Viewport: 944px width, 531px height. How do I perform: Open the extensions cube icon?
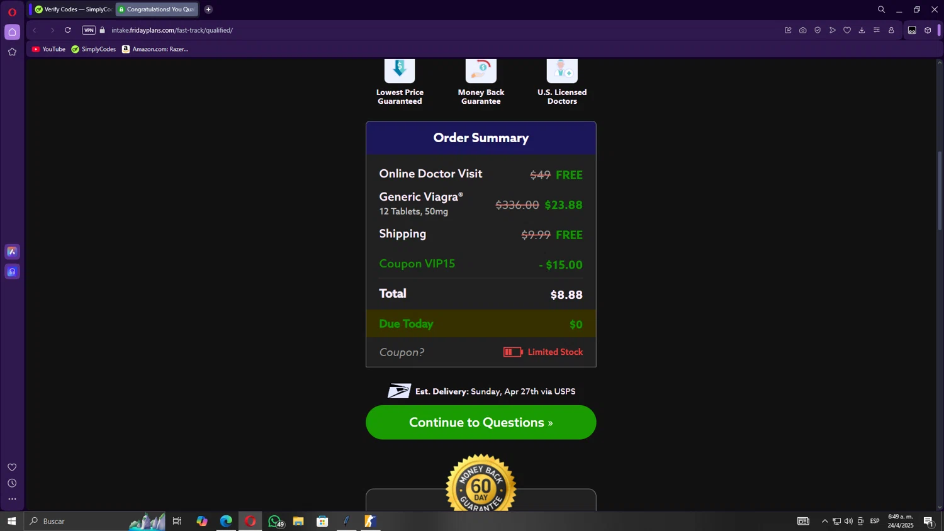click(928, 30)
